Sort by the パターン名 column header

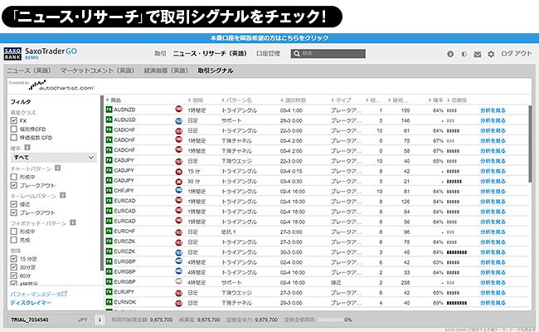[x=237, y=100]
